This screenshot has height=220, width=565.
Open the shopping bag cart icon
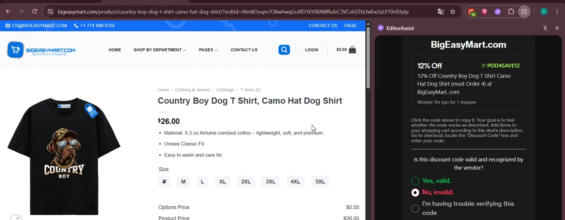pyautogui.click(x=353, y=49)
